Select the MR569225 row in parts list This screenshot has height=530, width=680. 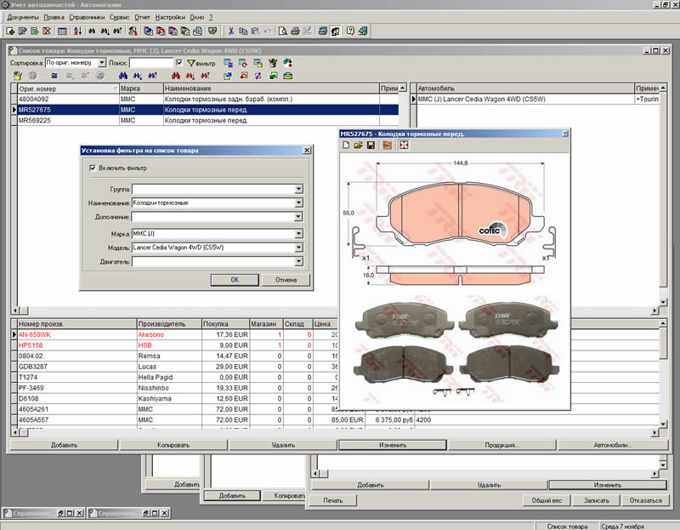[x=208, y=120]
